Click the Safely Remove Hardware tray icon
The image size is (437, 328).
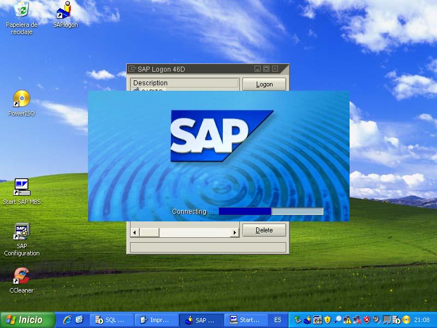click(x=298, y=320)
